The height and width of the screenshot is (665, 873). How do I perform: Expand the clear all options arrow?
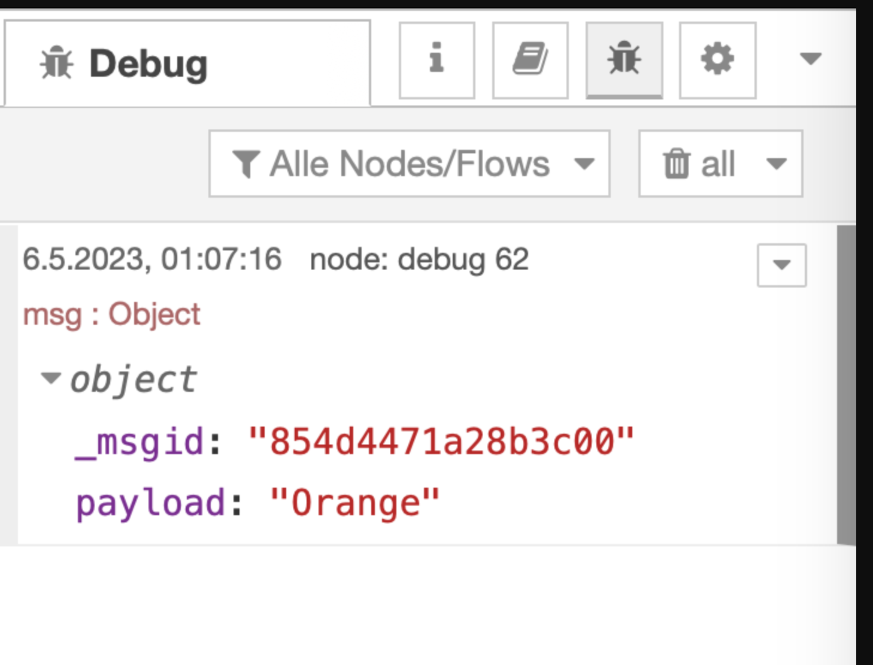776,164
